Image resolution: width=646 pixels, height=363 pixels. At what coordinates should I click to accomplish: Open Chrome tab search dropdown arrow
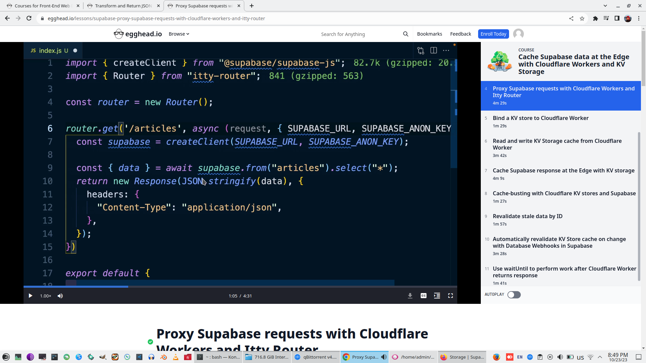coord(605,6)
